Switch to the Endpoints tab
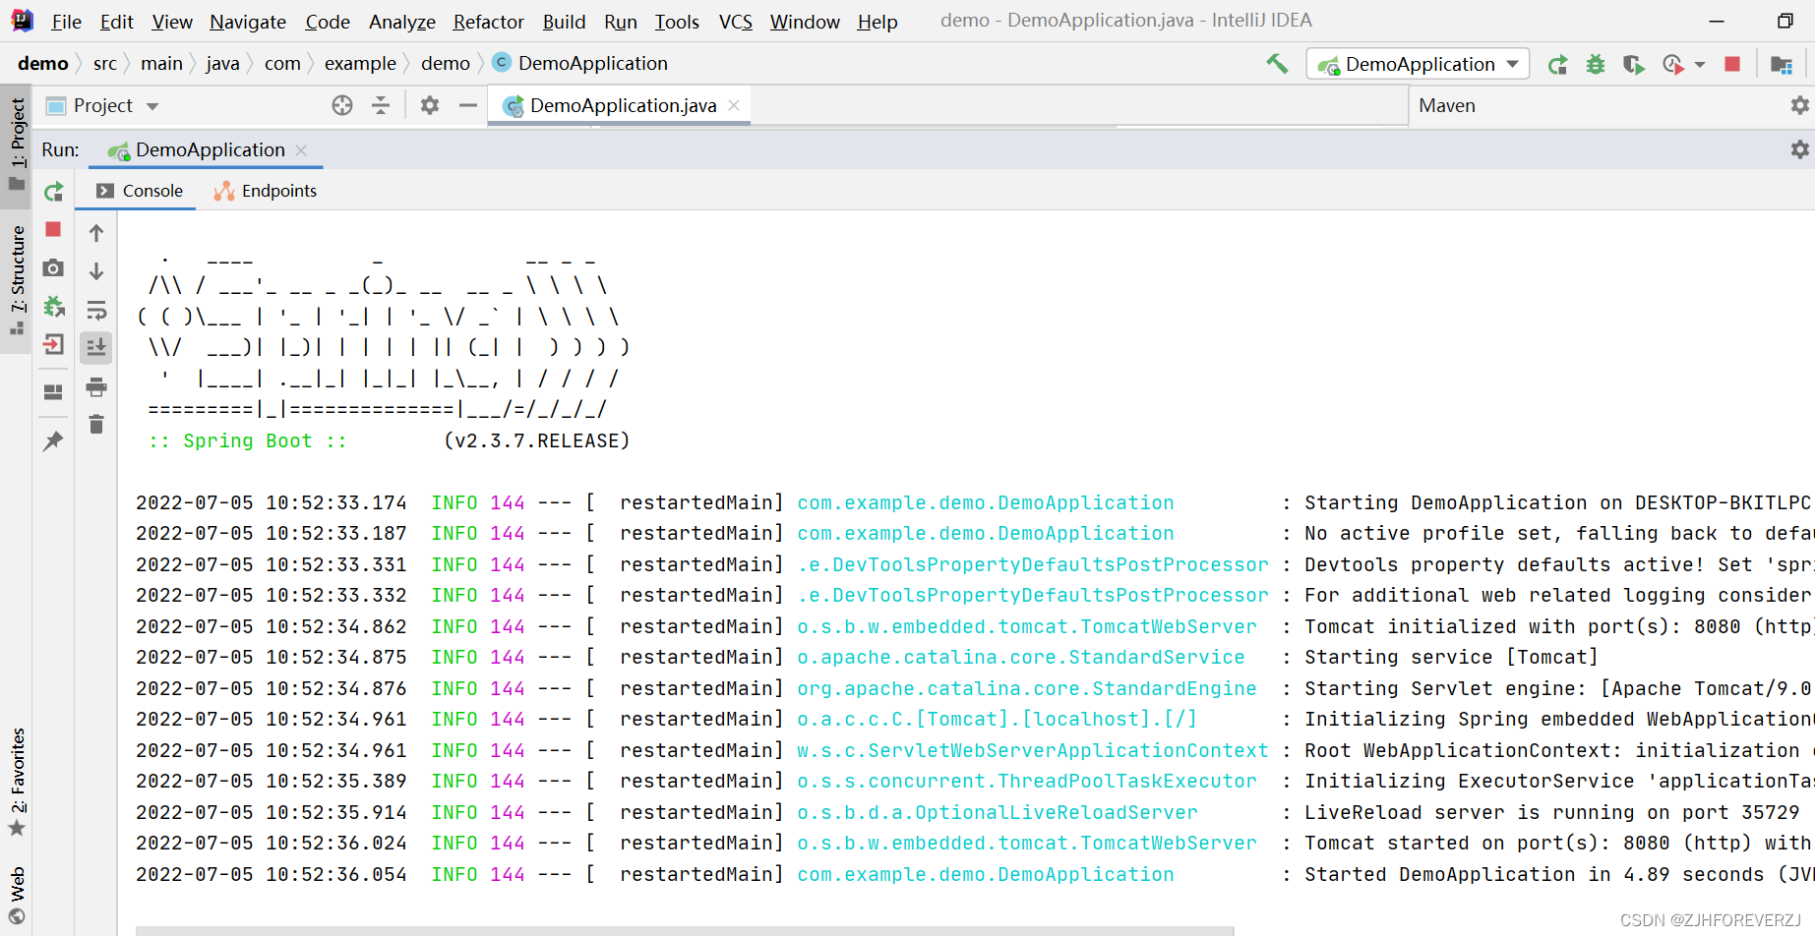Image resolution: width=1815 pixels, height=936 pixels. 266,191
